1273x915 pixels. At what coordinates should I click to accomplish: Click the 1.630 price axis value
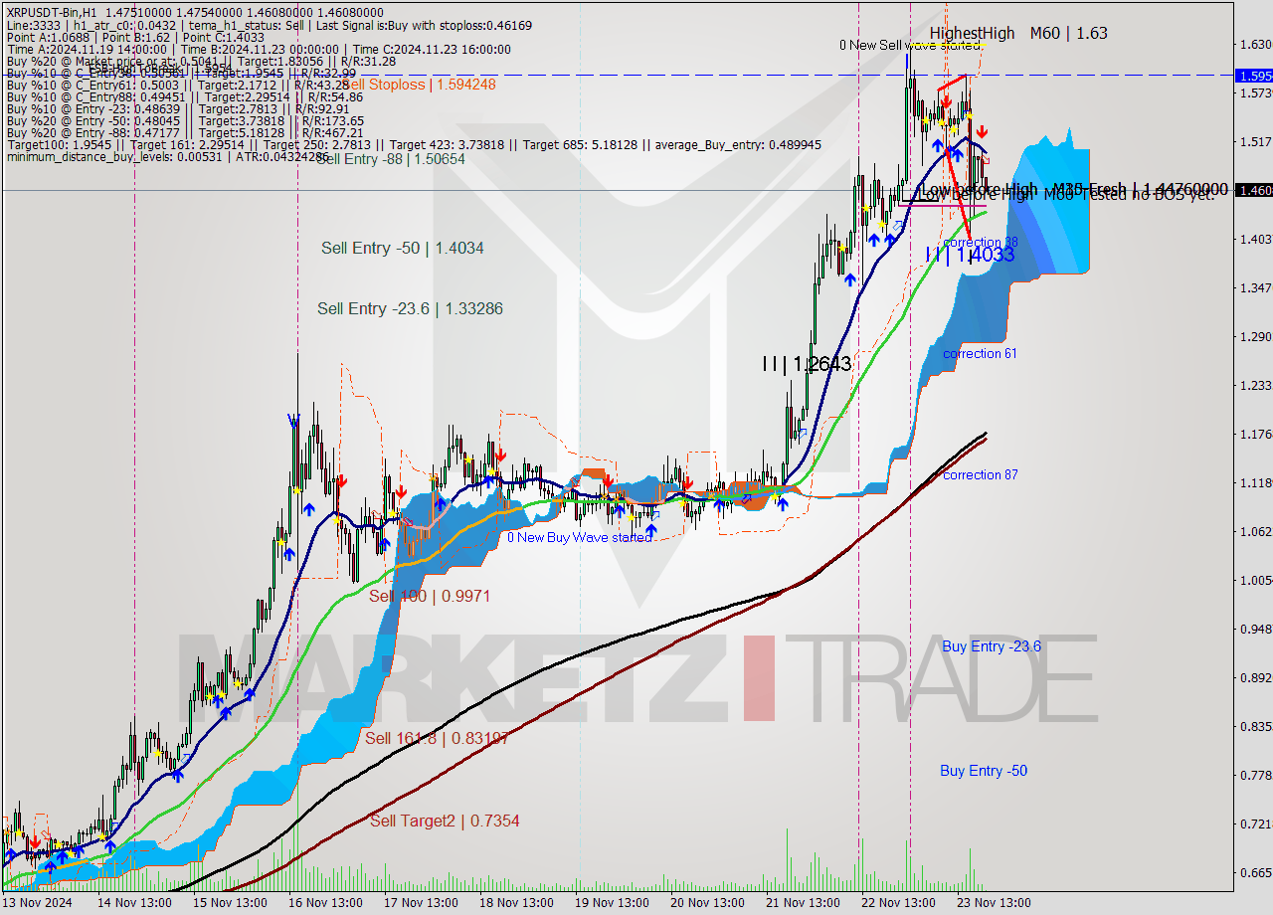tap(1254, 45)
